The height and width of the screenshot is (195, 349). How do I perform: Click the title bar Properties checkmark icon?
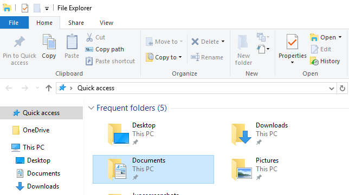point(25,8)
